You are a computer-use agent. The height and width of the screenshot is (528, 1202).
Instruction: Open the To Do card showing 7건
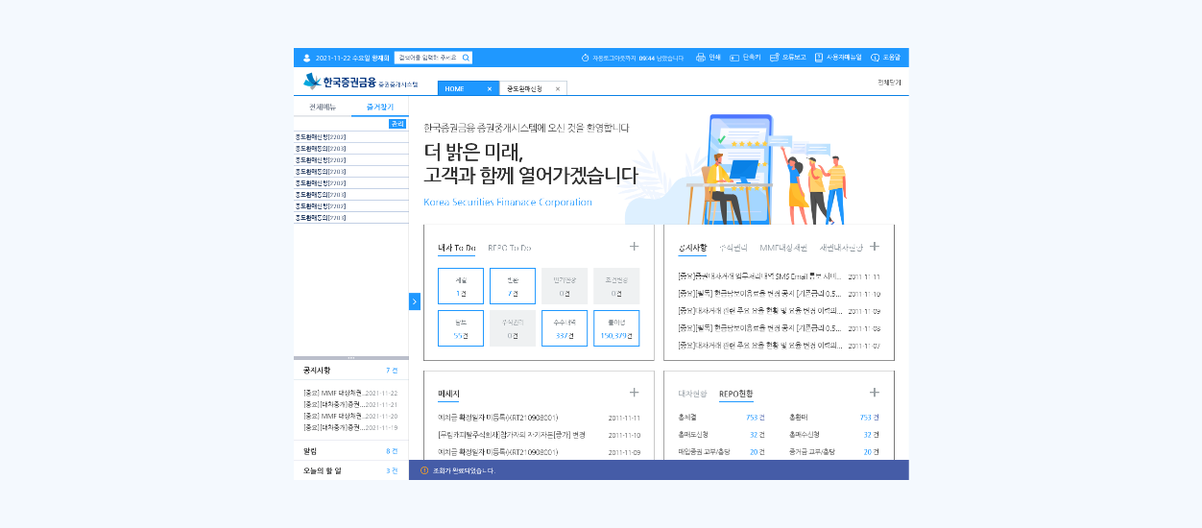[513, 286]
